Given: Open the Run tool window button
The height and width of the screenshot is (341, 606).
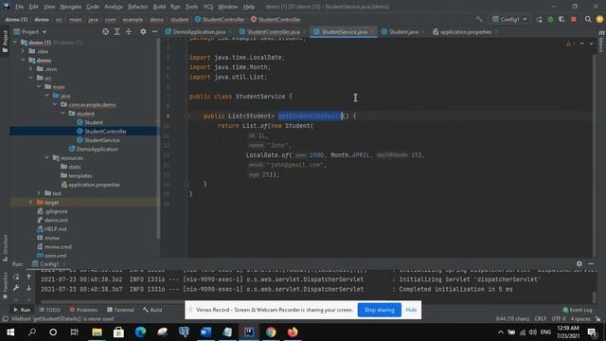Looking at the screenshot, I should [22, 310].
